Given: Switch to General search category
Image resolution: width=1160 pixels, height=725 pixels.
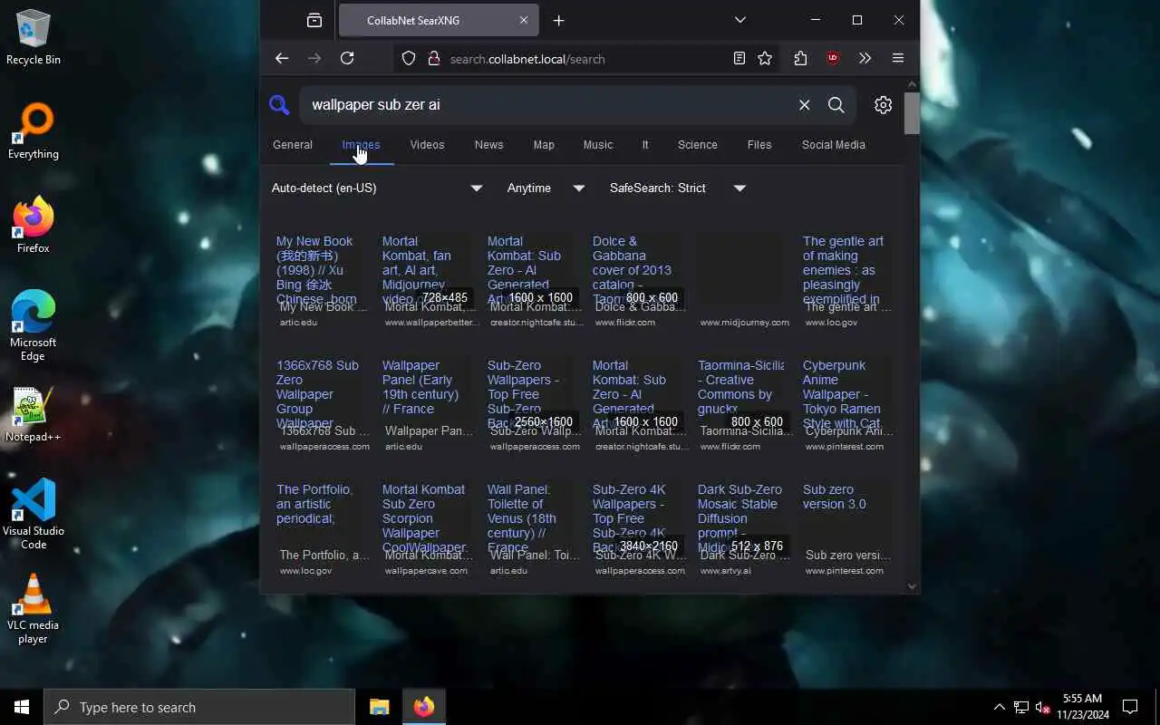Looking at the screenshot, I should point(293,145).
